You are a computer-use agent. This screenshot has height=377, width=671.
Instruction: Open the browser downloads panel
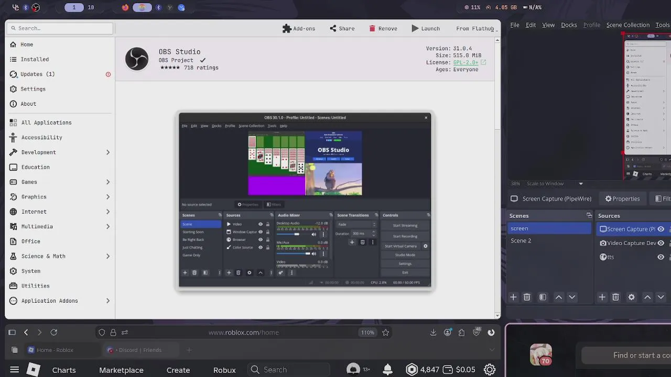pos(433,332)
